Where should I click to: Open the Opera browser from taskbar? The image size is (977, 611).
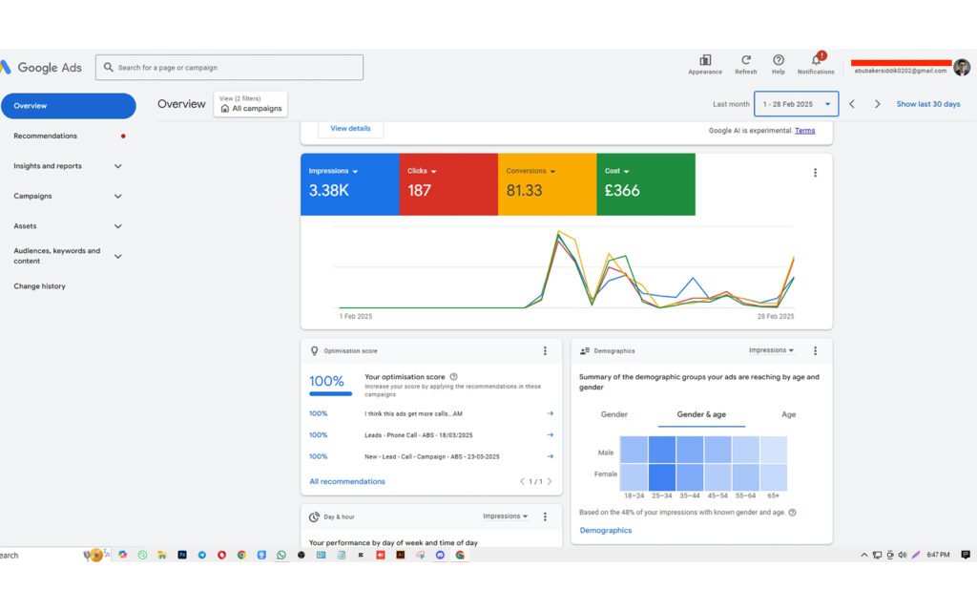(221, 555)
